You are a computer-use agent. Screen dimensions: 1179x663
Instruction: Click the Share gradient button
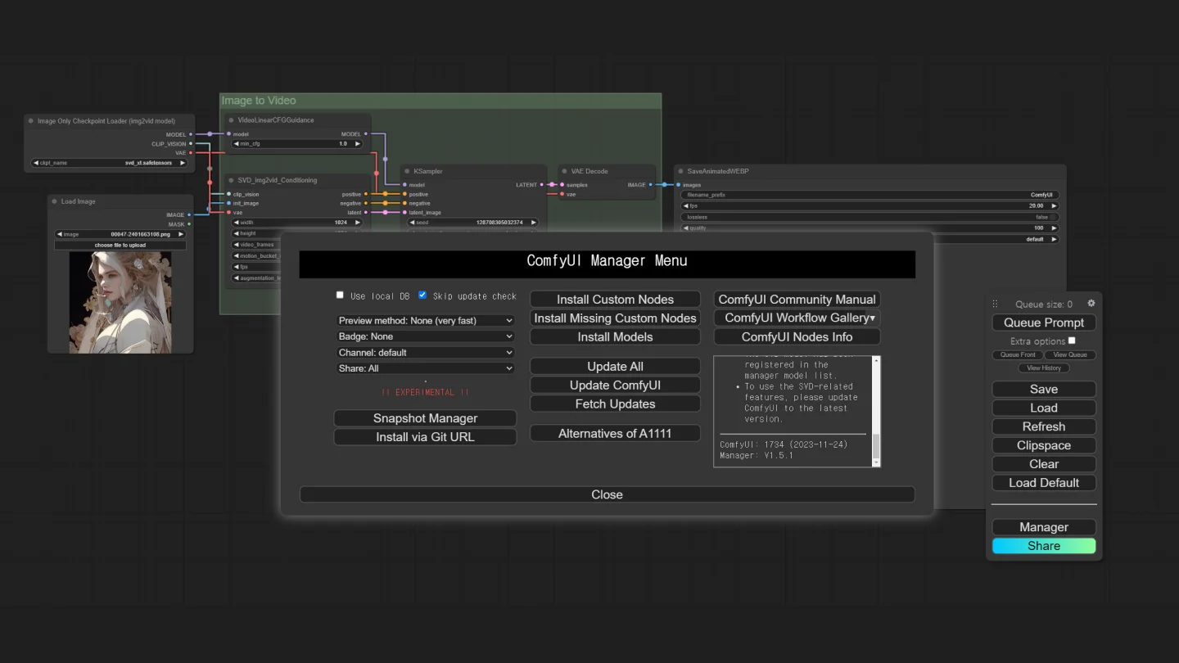pos(1044,546)
